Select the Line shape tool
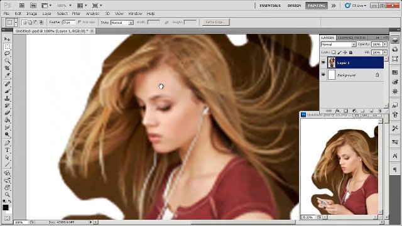The image size is (402, 226). pos(7,164)
